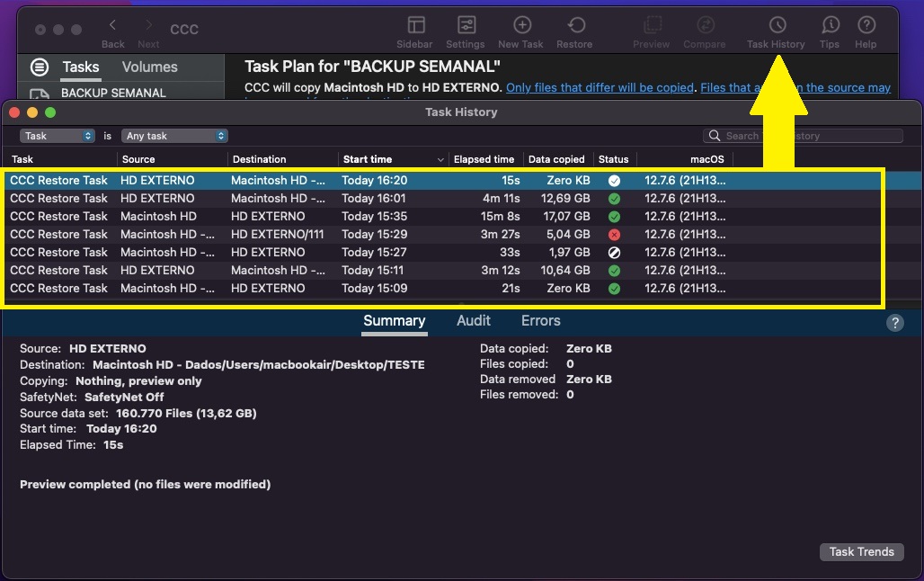Image resolution: width=924 pixels, height=581 pixels.
Task: Click the Back navigation arrow
Action: tap(113, 26)
